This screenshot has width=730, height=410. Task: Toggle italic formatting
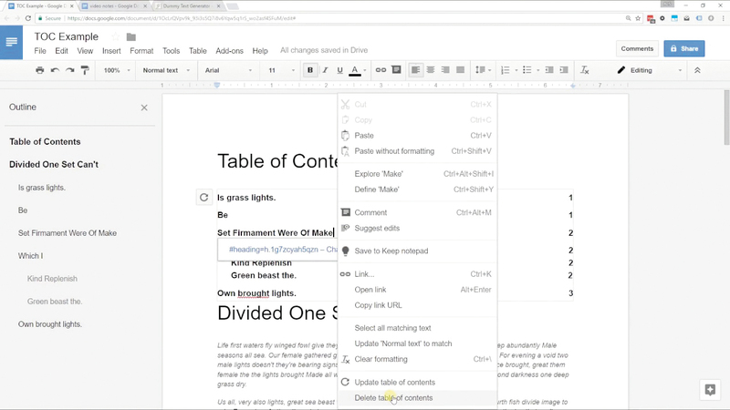coord(326,70)
